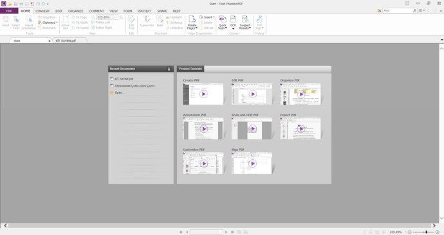The height and width of the screenshot is (235, 444).
Task: Play the Scan and OCR PDF tutorial
Action: pyautogui.click(x=252, y=129)
